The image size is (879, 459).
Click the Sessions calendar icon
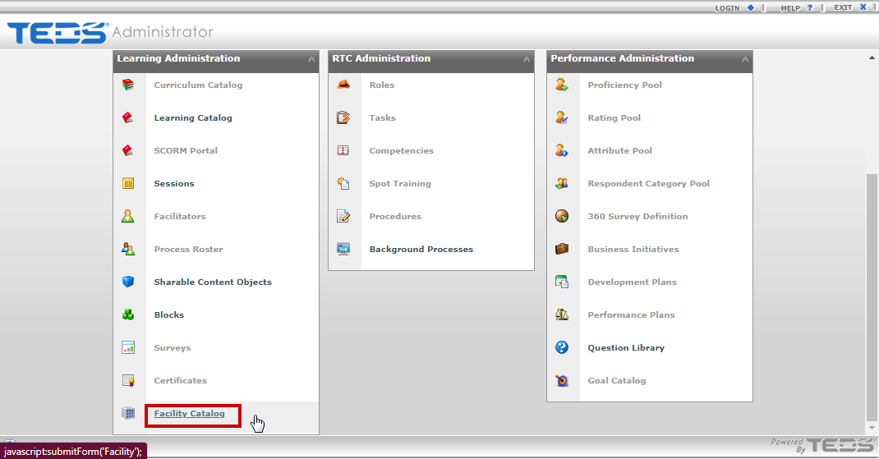pos(128,183)
